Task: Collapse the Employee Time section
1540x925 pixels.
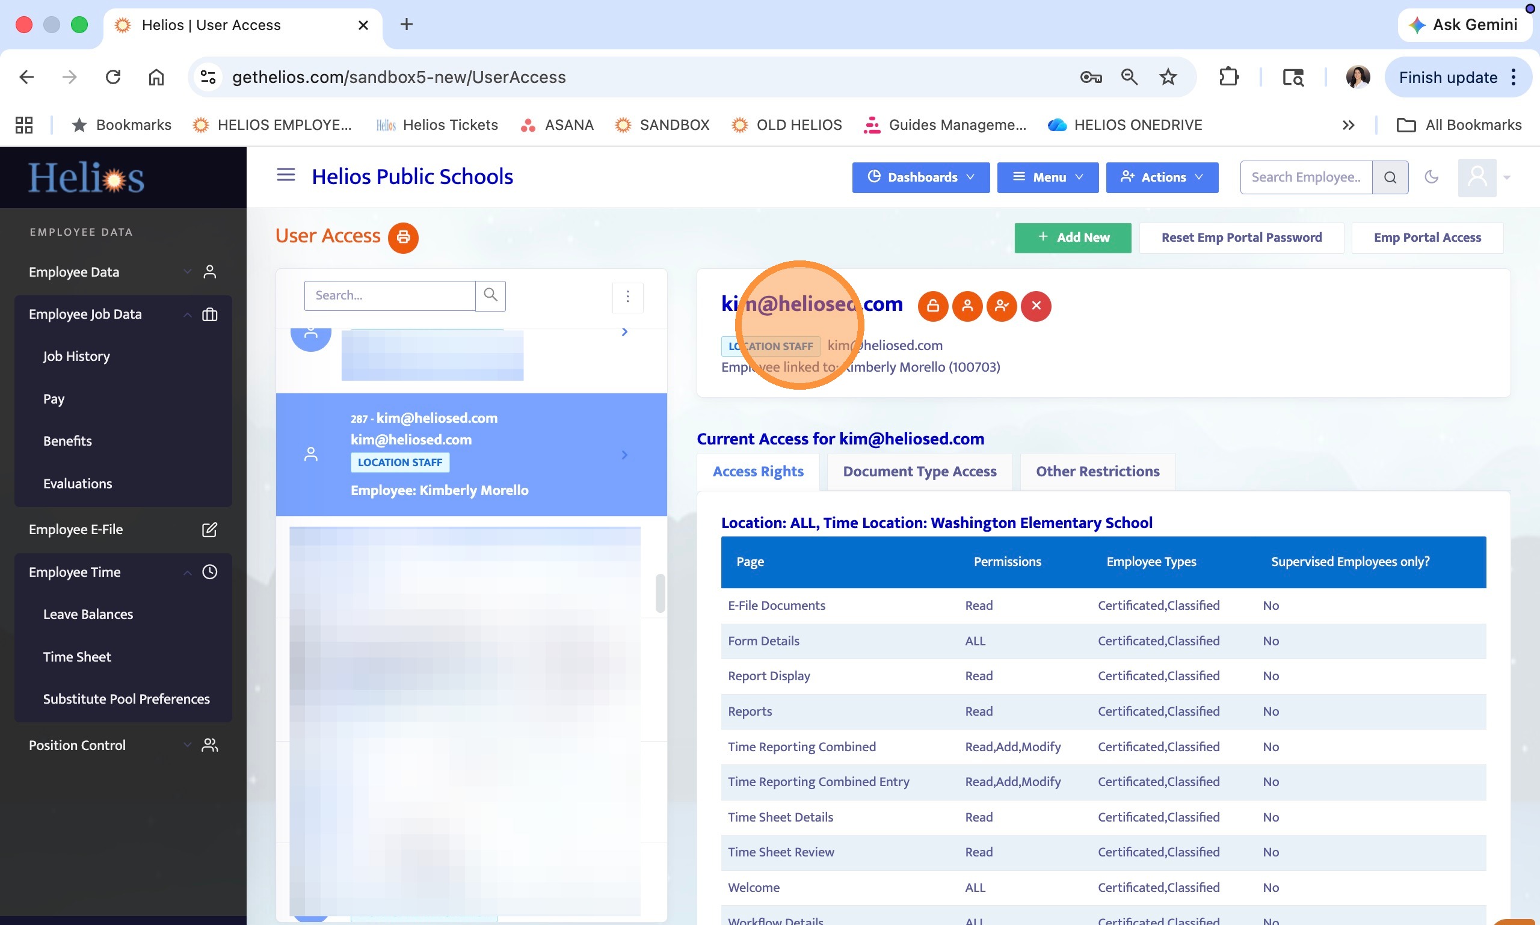Action: tap(123, 572)
